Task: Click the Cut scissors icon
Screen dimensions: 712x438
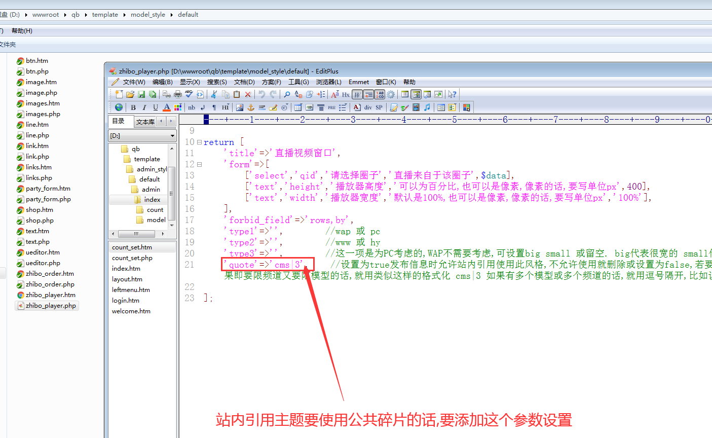Action: pyautogui.click(x=214, y=94)
